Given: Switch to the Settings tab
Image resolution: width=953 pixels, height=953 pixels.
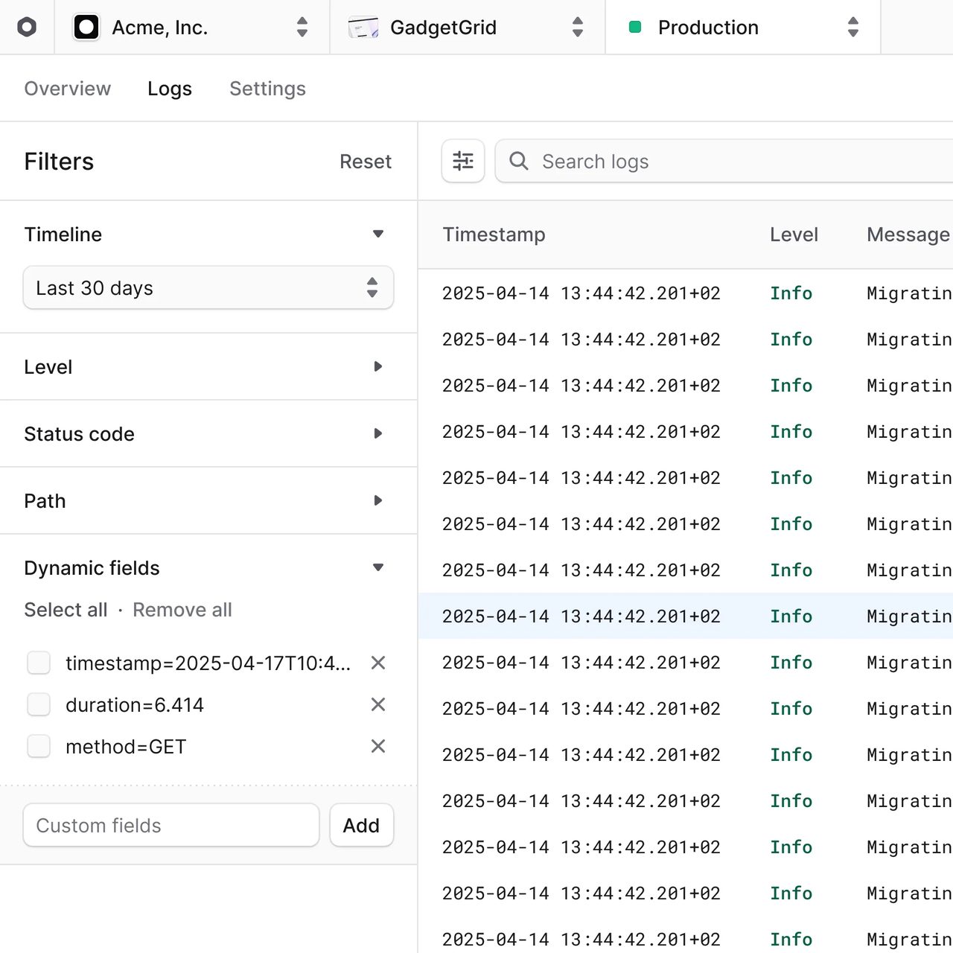Looking at the screenshot, I should pos(267,89).
